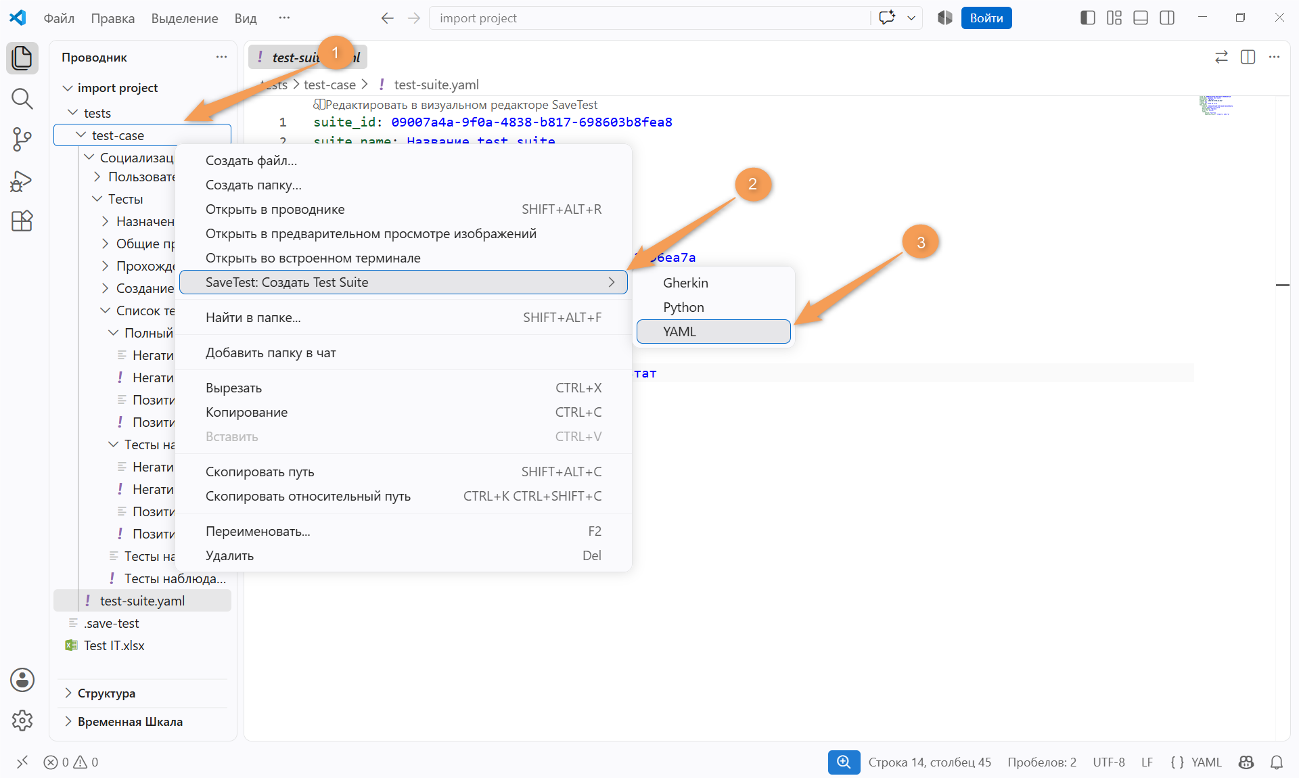Select SaveTest: Создать Test Suite menu entry
The width and height of the screenshot is (1299, 778).
coord(403,282)
